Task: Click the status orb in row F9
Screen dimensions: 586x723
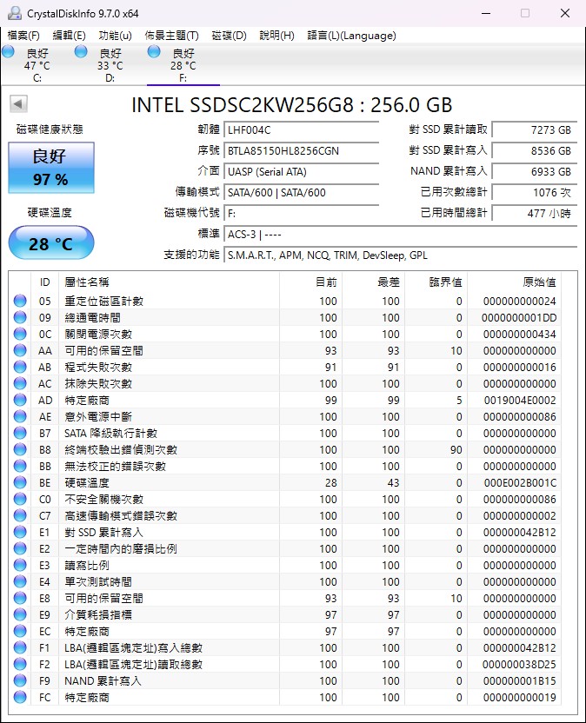Action: 20,680
